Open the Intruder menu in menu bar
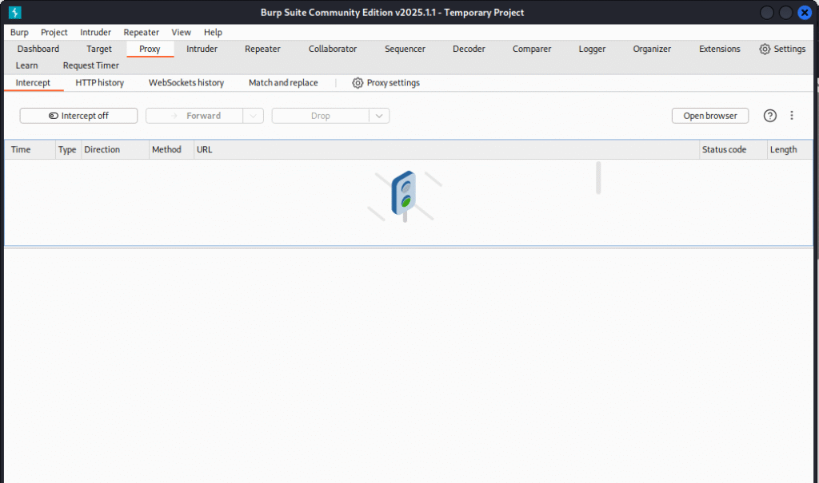Viewport: 819px width, 483px height. [x=96, y=33]
